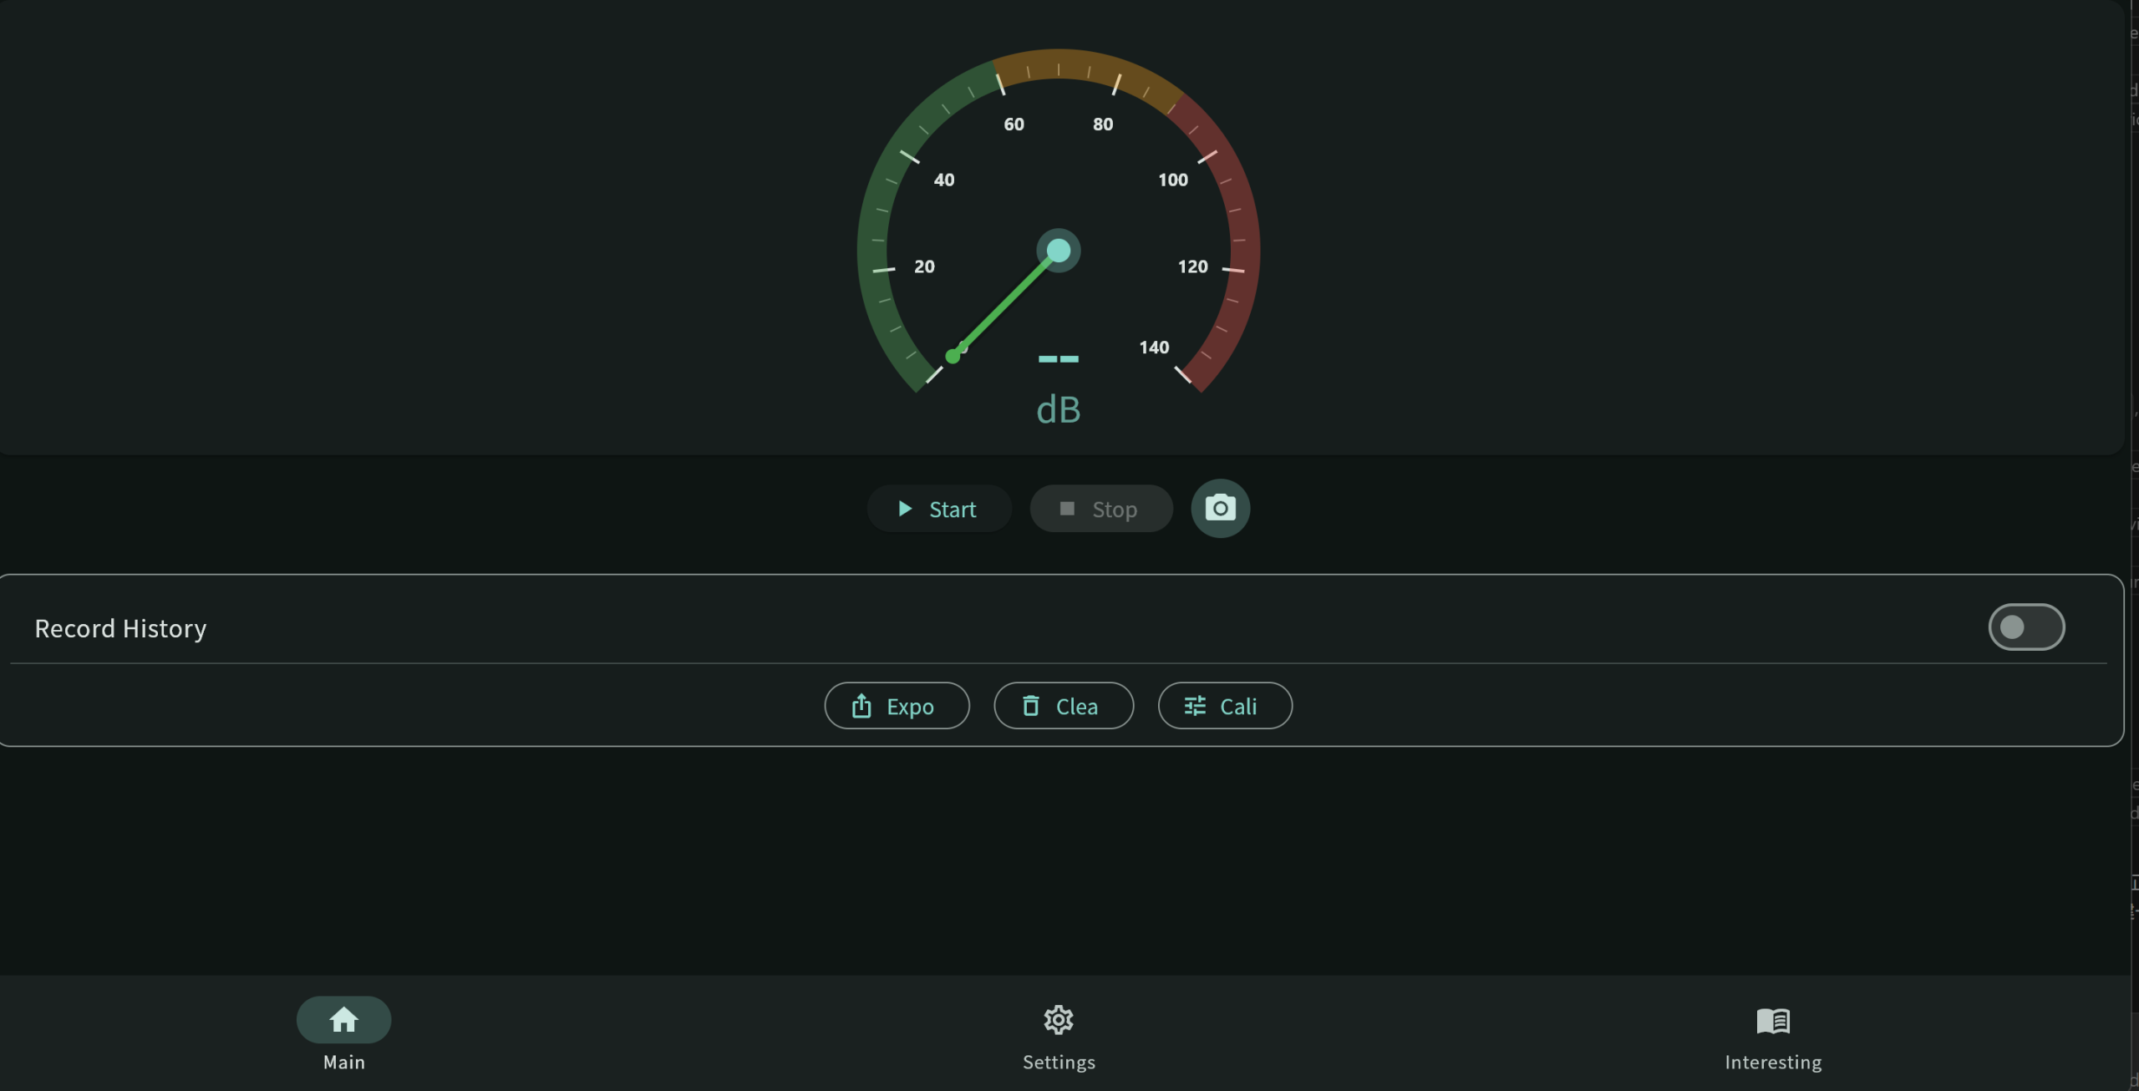Click the calibration sliders icon
Image resolution: width=2139 pixels, height=1091 pixels.
[x=1195, y=707]
